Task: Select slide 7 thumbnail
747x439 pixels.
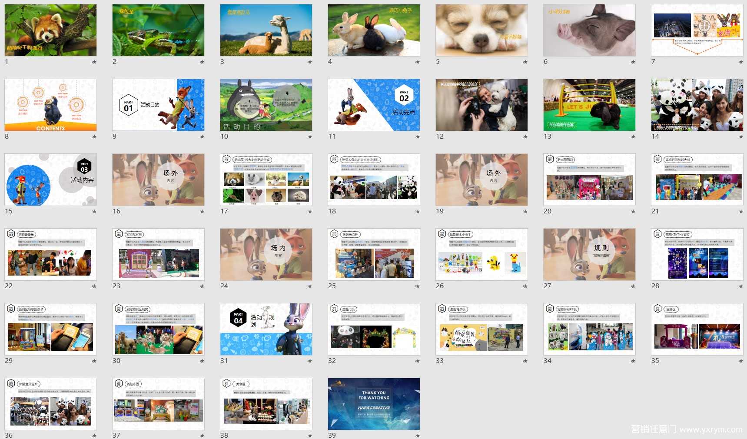Action: click(697, 30)
